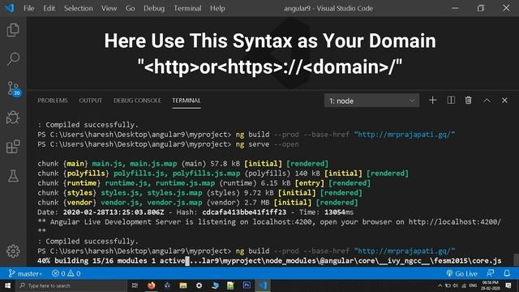
Task: Open the Extensions view
Action: (13, 147)
